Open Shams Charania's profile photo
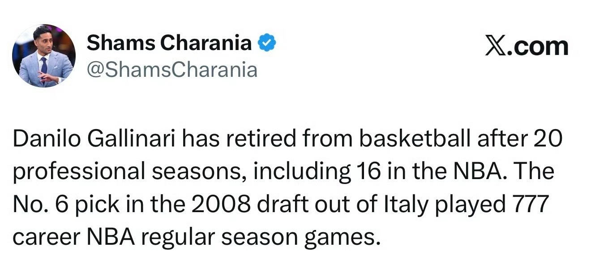This screenshot has width=591, height=276. click(x=44, y=56)
